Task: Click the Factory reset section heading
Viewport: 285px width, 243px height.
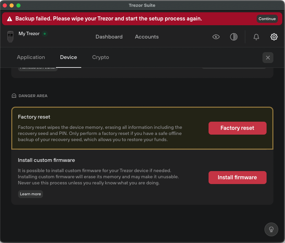Action: pyautogui.click(x=34, y=117)
